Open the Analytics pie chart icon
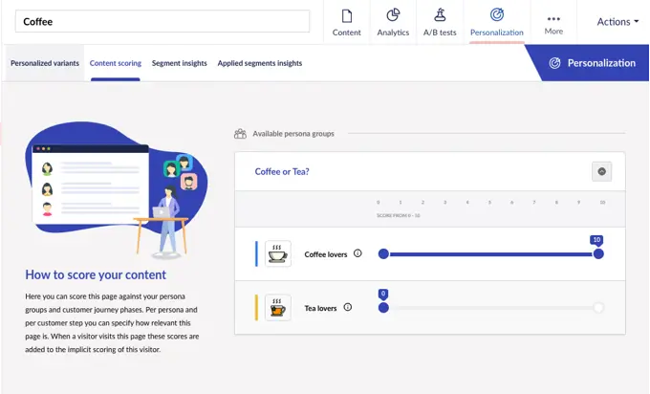 coord(393,16)
